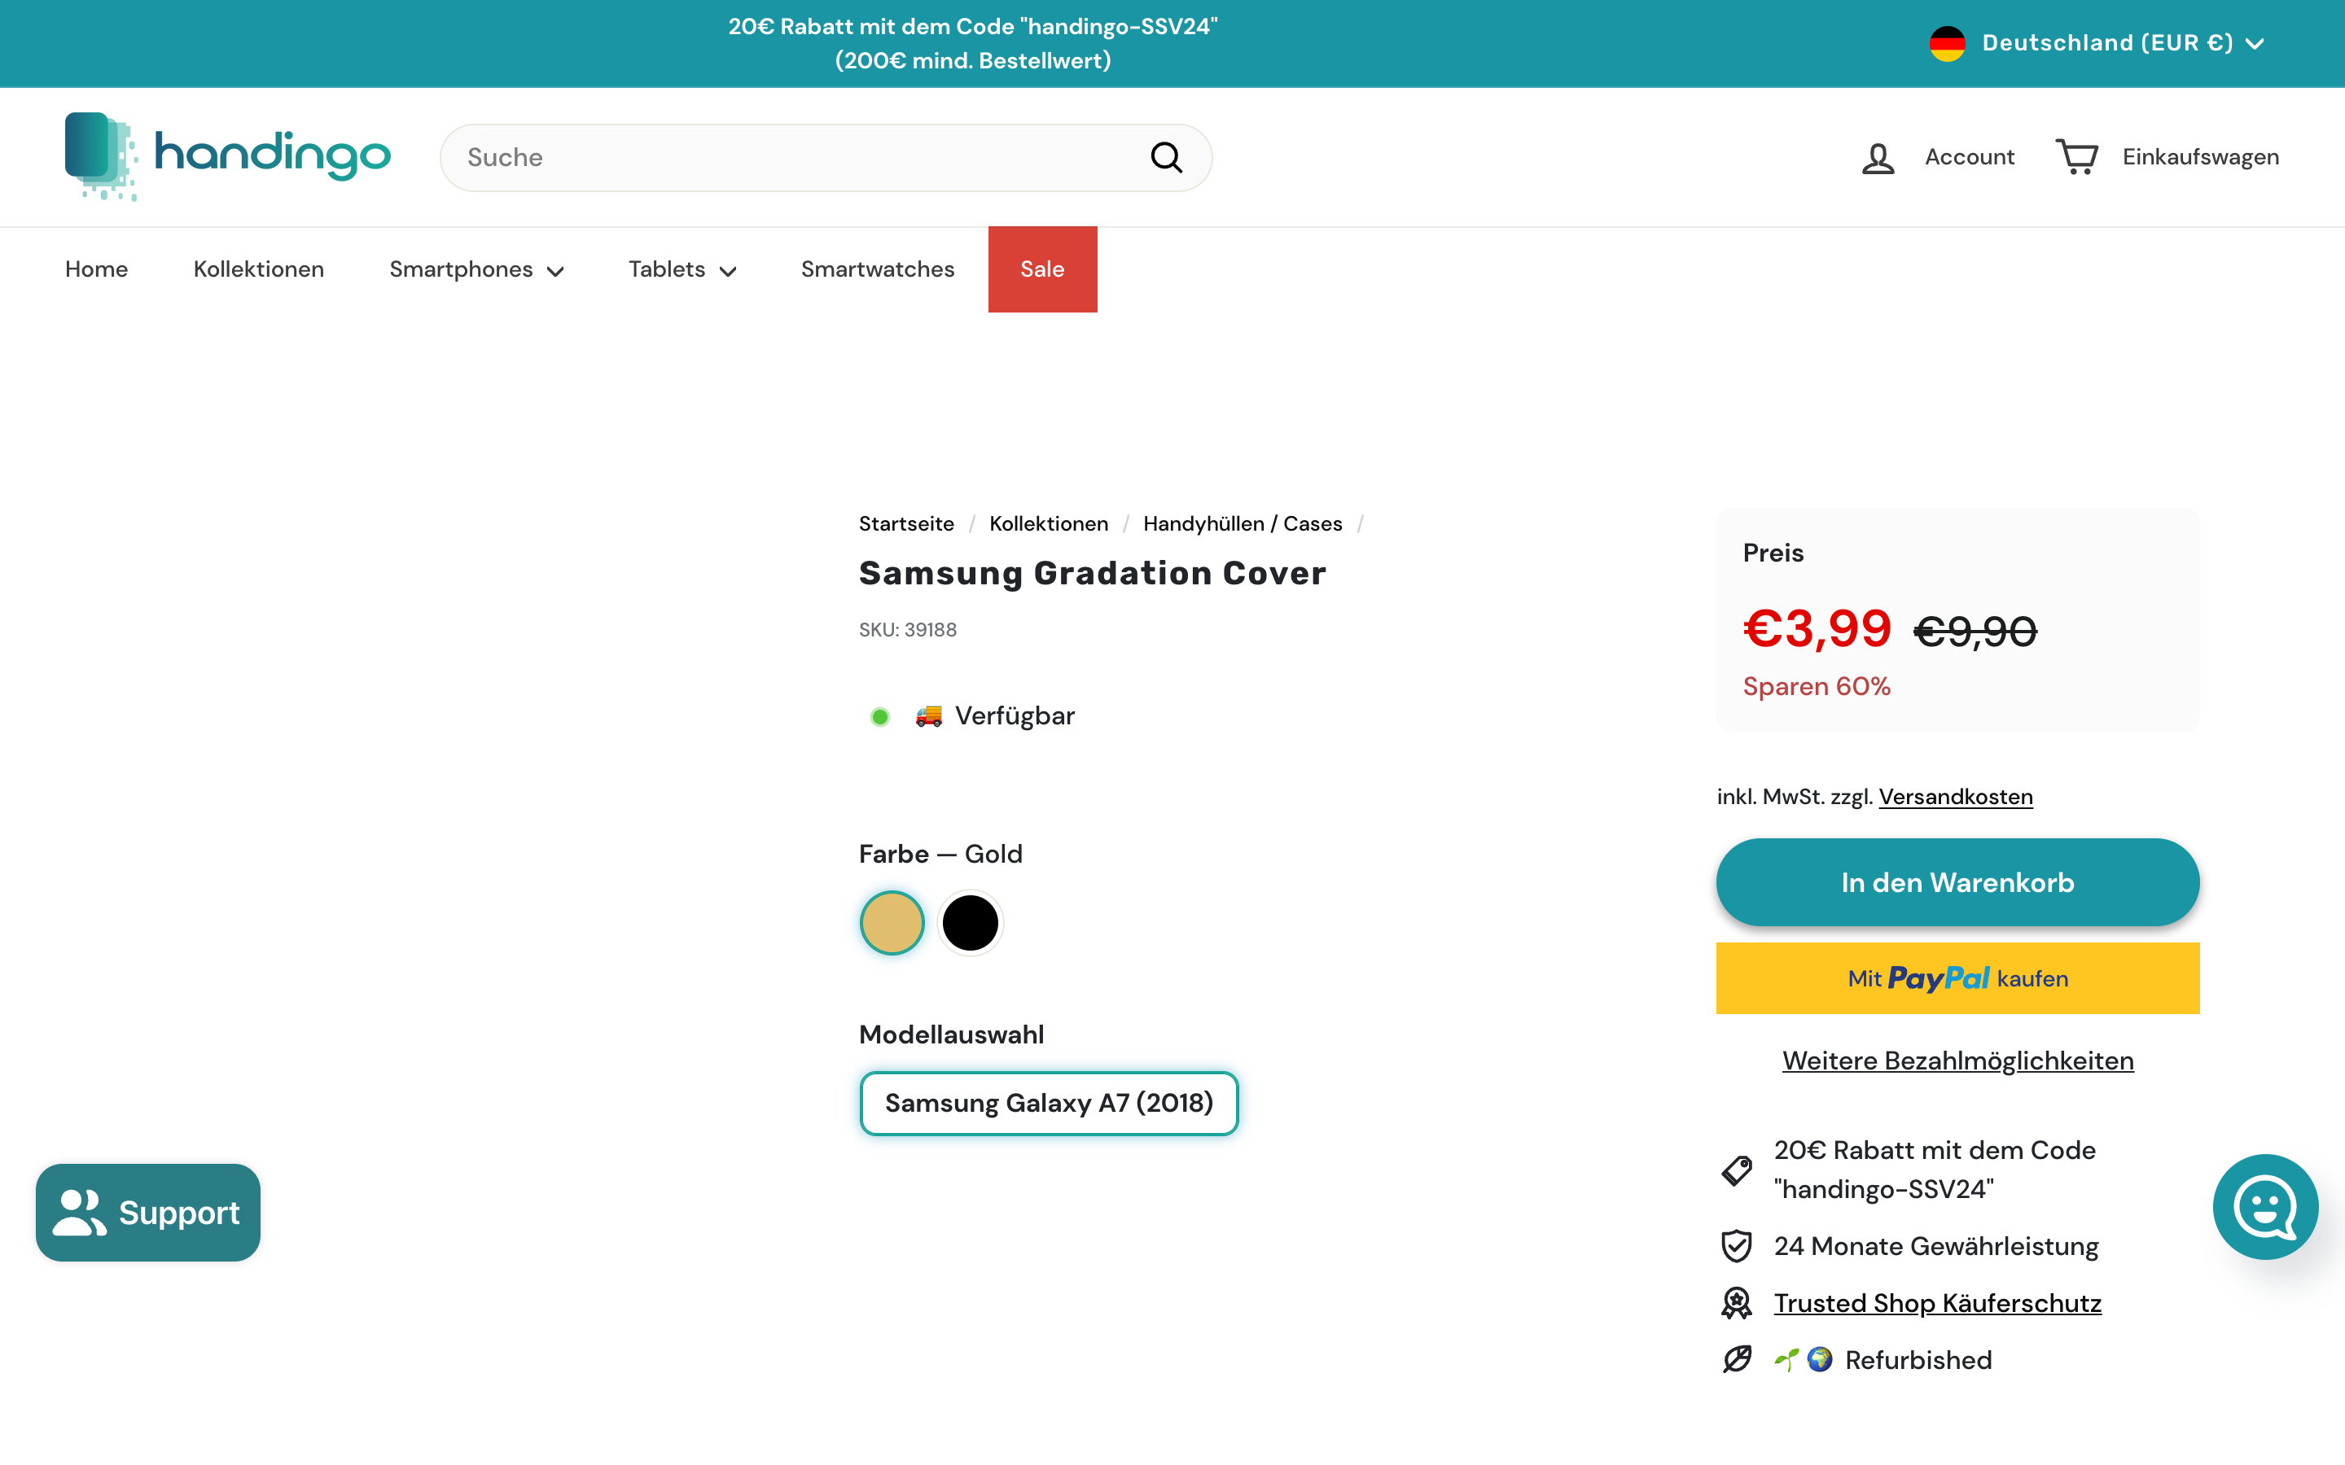Open the chat smiley widget

[2265, 1206]
